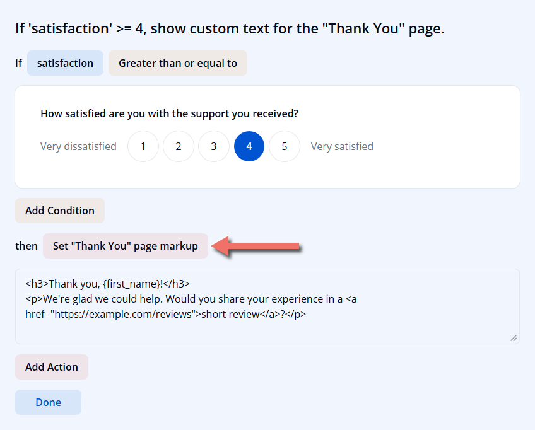This screenshot has height=430, width=535.
Task: Open the 'Greater than or equal to' operator dropdown
Action: (x=178, y=63)
